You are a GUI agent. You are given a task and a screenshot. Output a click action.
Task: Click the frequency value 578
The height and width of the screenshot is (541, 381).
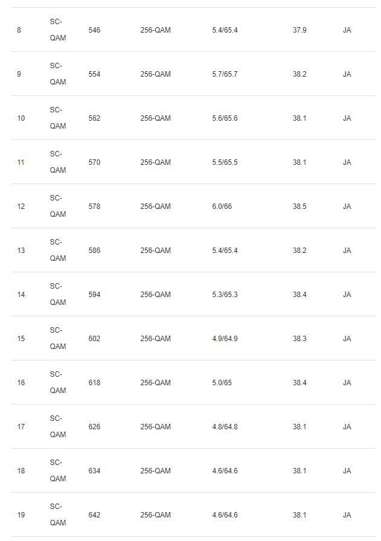pyautogui.click(x=94, y=206)
